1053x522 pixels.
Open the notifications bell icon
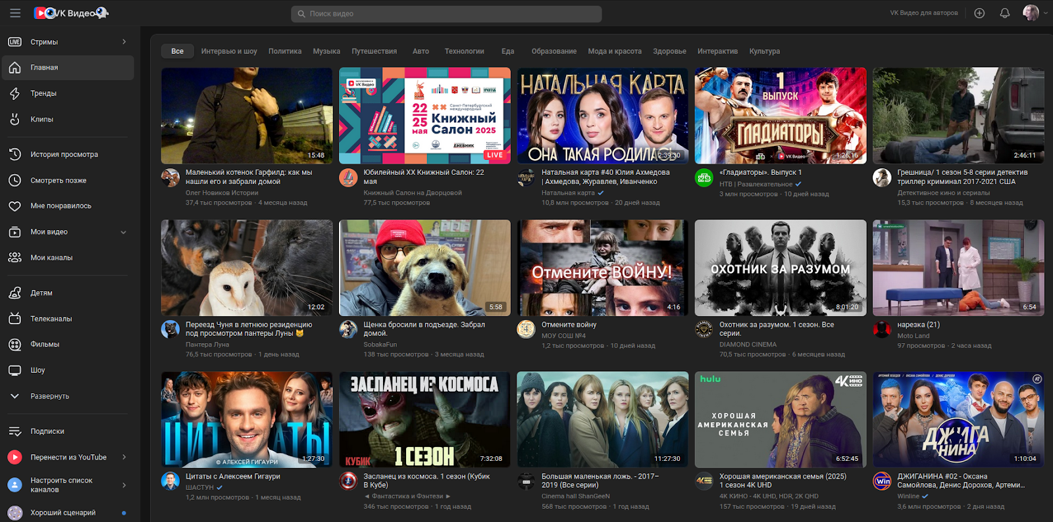point(1004,13)
